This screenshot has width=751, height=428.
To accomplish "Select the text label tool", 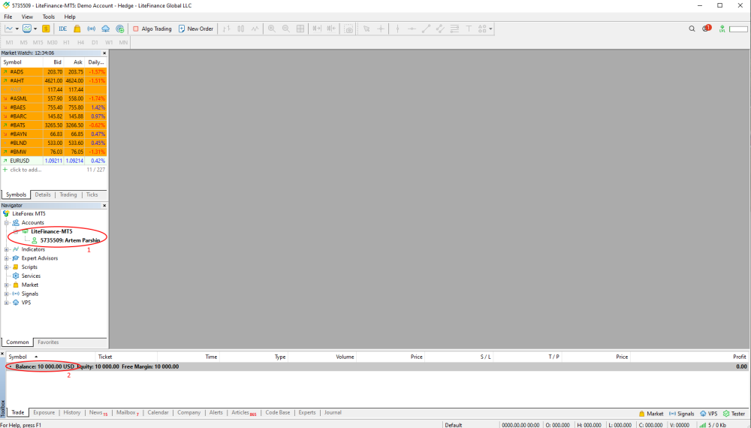I will point(469,29).
